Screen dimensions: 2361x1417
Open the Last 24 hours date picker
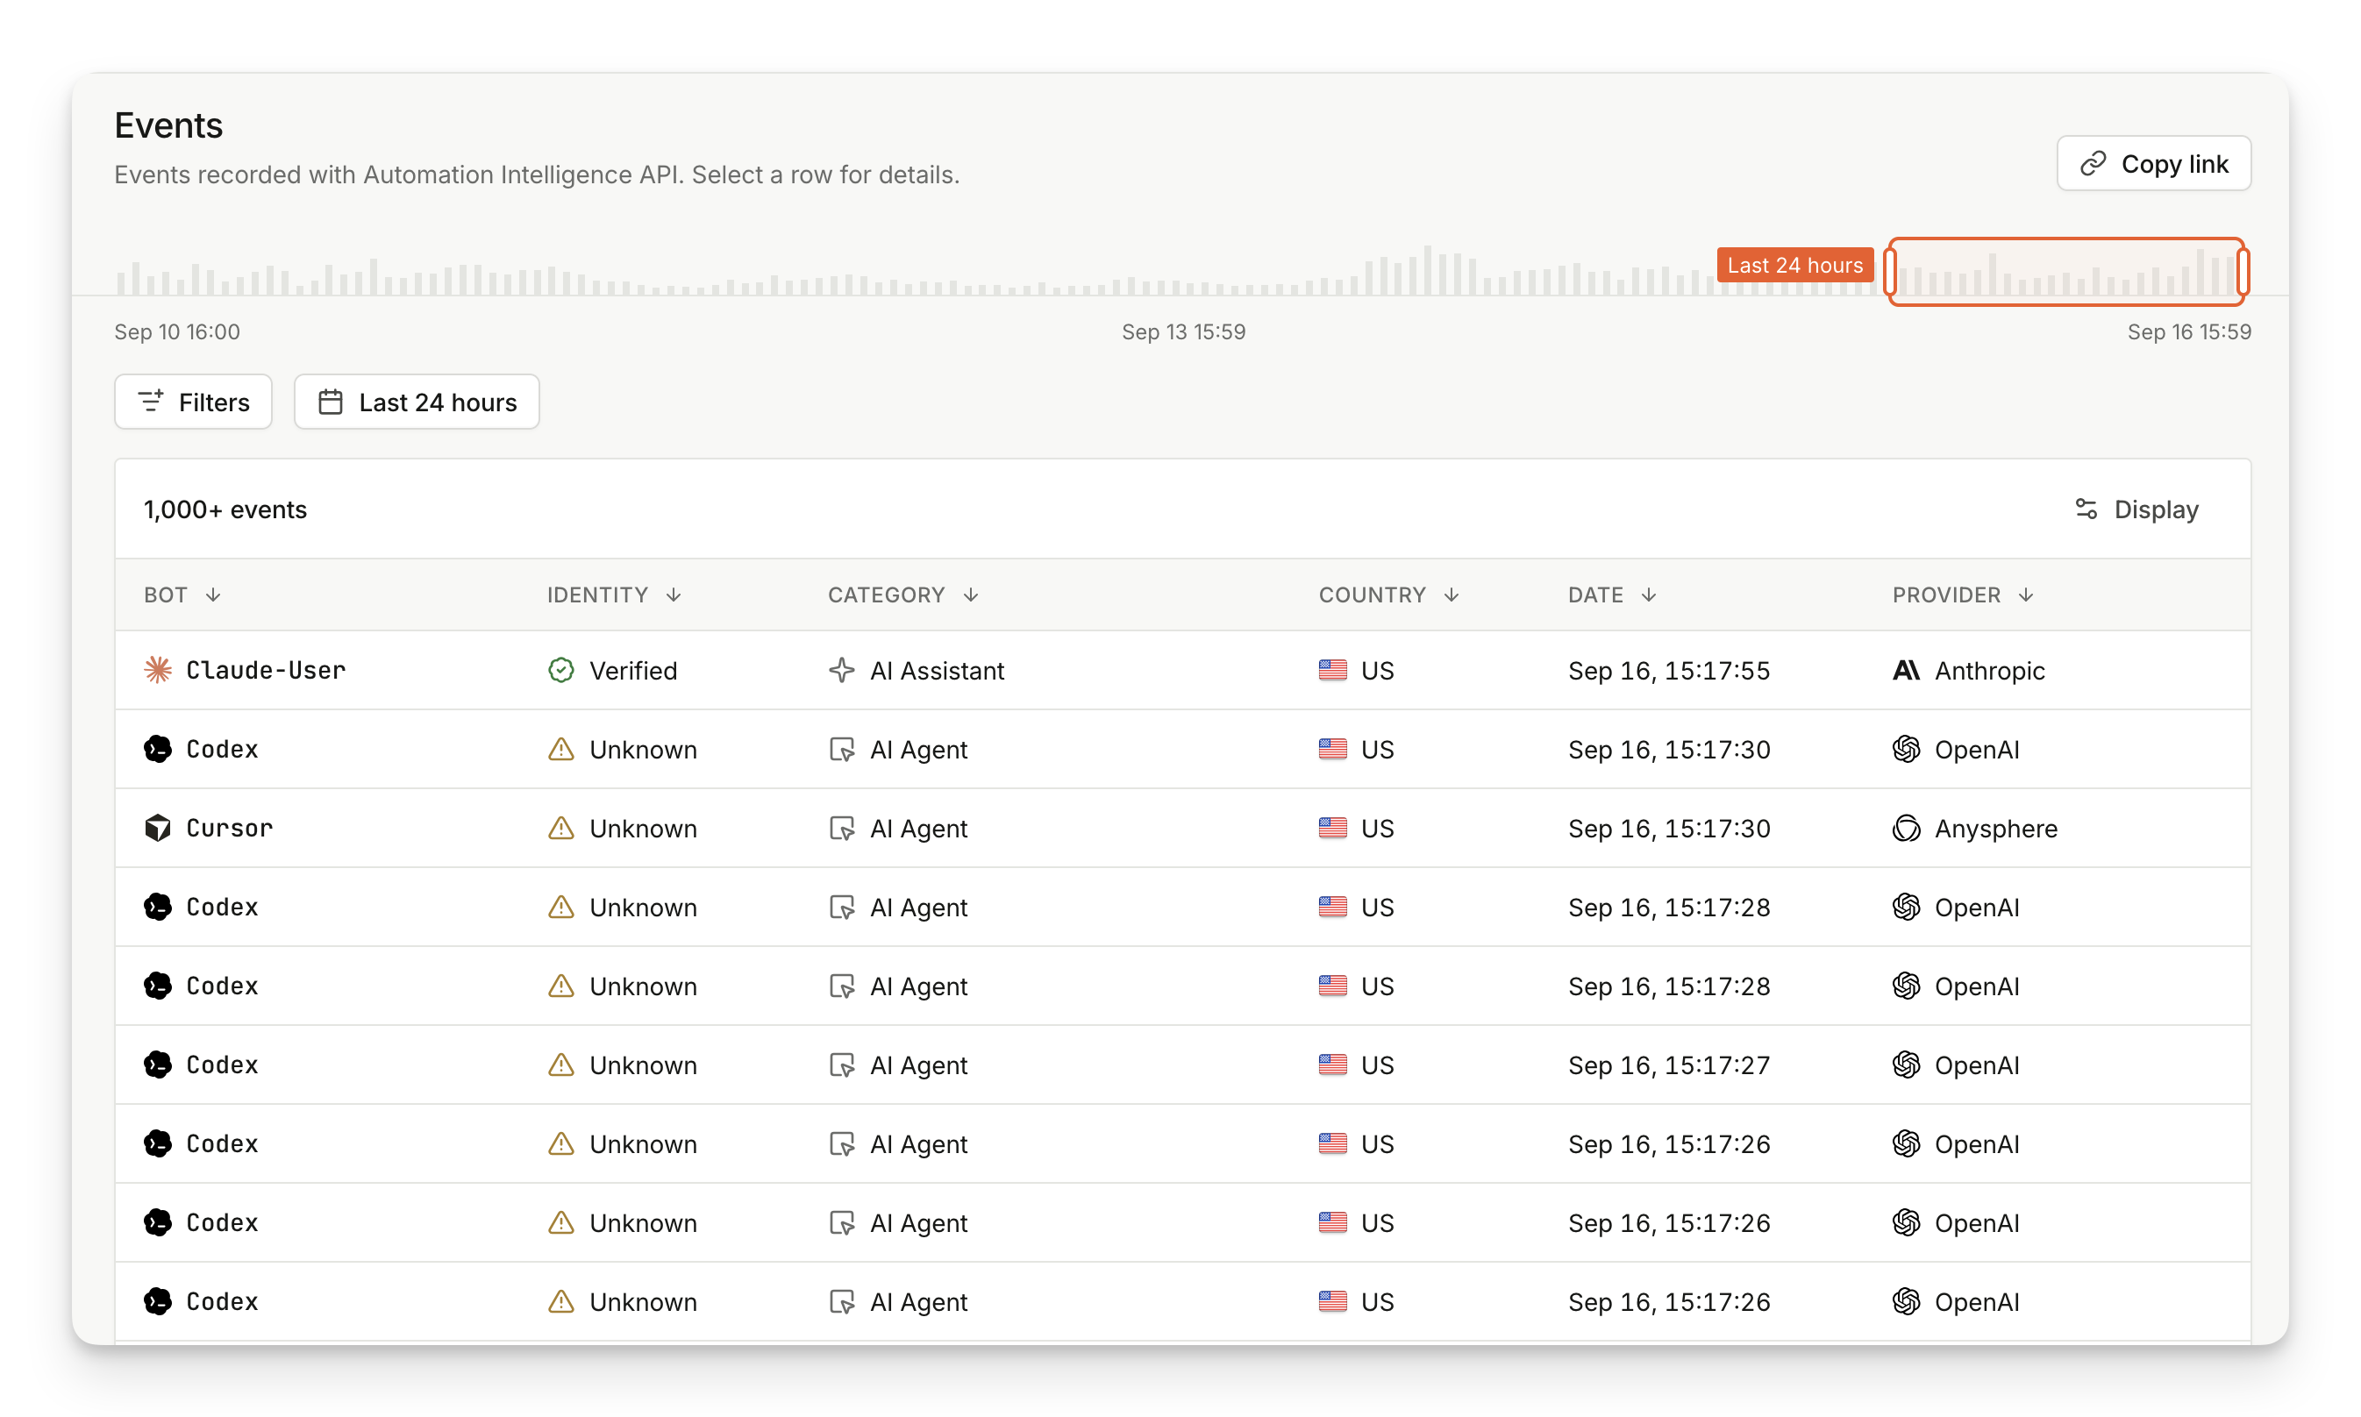coord(417,402)
